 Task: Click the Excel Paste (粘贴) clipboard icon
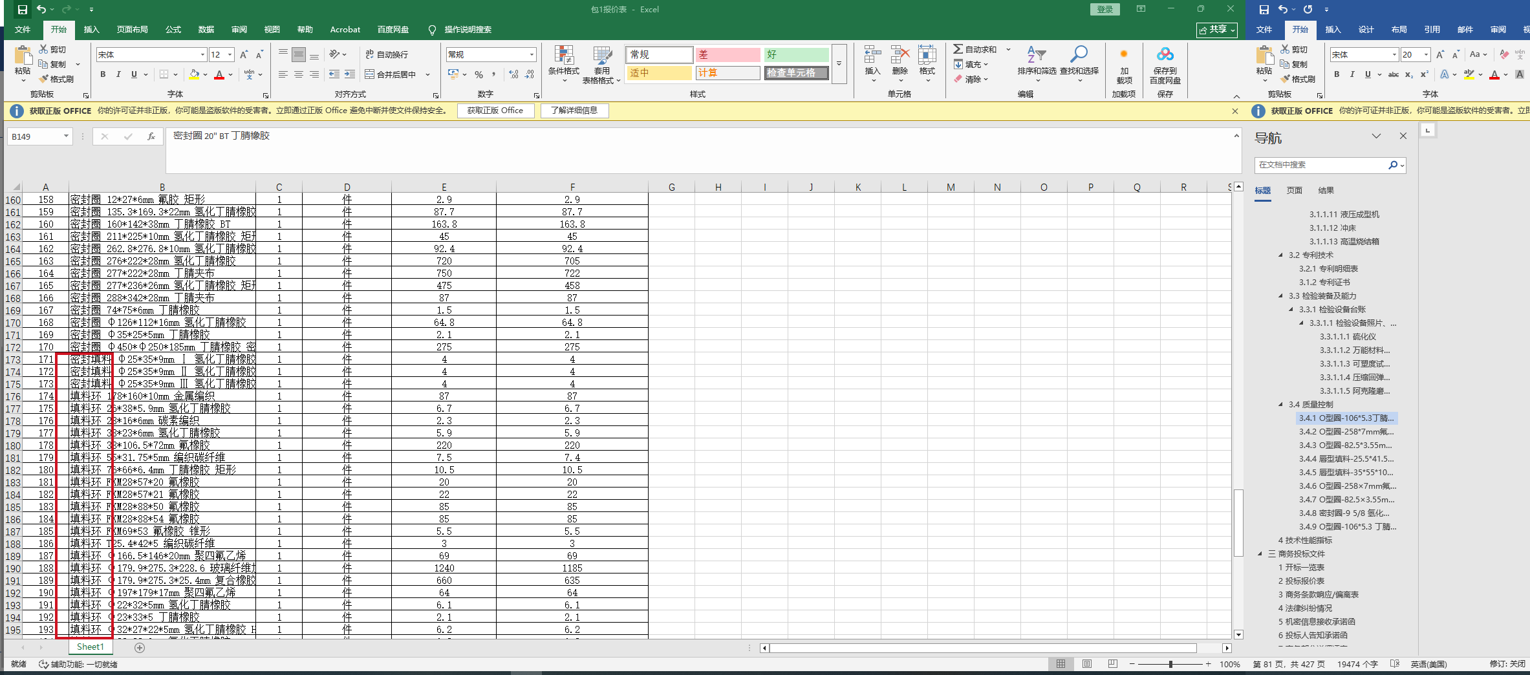tap(23, 56)
